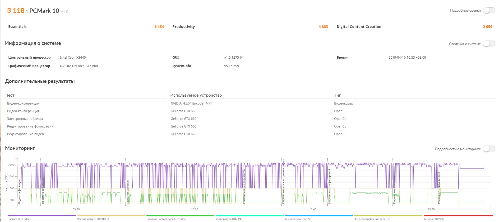The image size is (499, 222).
Task: Select the blue "Температура ГПУ (°C)" legend bar
Action: tap(318, 216)
